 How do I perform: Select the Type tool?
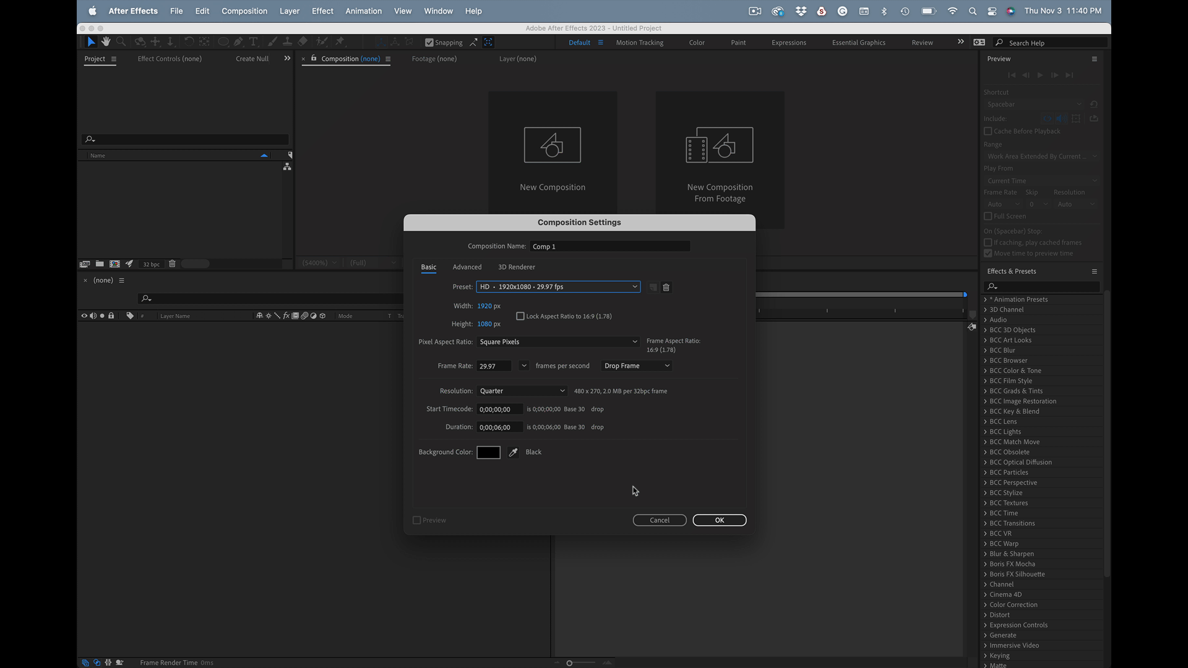coord(253,42)
